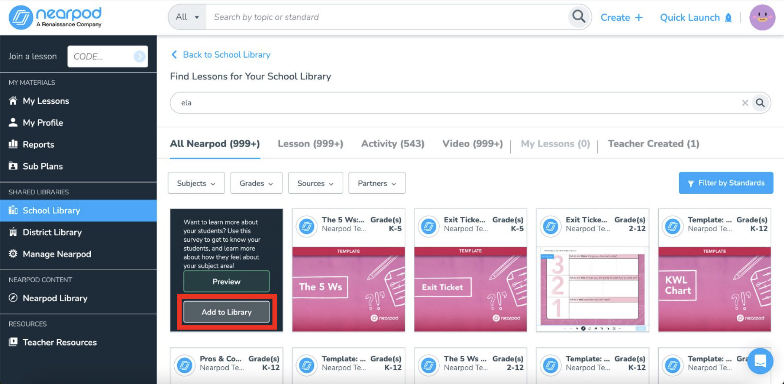Switch to the Video (999+) tab
Viewport: 784px width, 384px height.
pos(473,144)
